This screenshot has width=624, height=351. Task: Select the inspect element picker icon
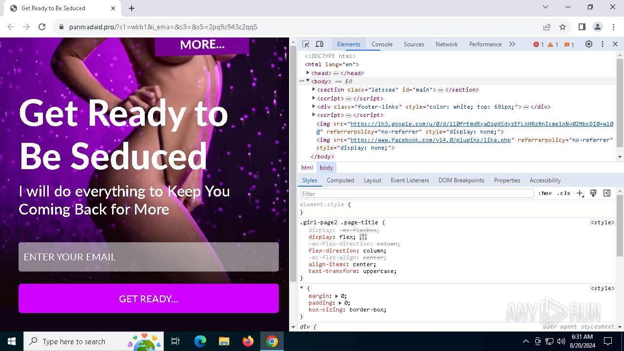point(306,44)
